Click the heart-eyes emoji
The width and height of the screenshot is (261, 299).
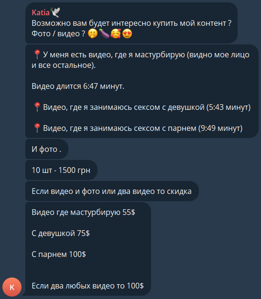point(127,34)
